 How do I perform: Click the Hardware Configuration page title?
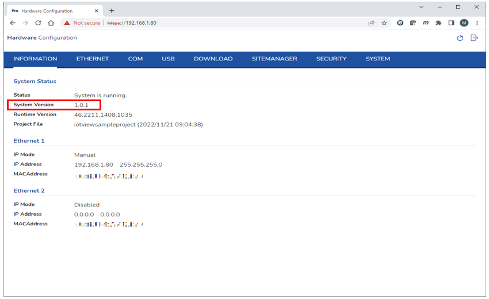42,37
